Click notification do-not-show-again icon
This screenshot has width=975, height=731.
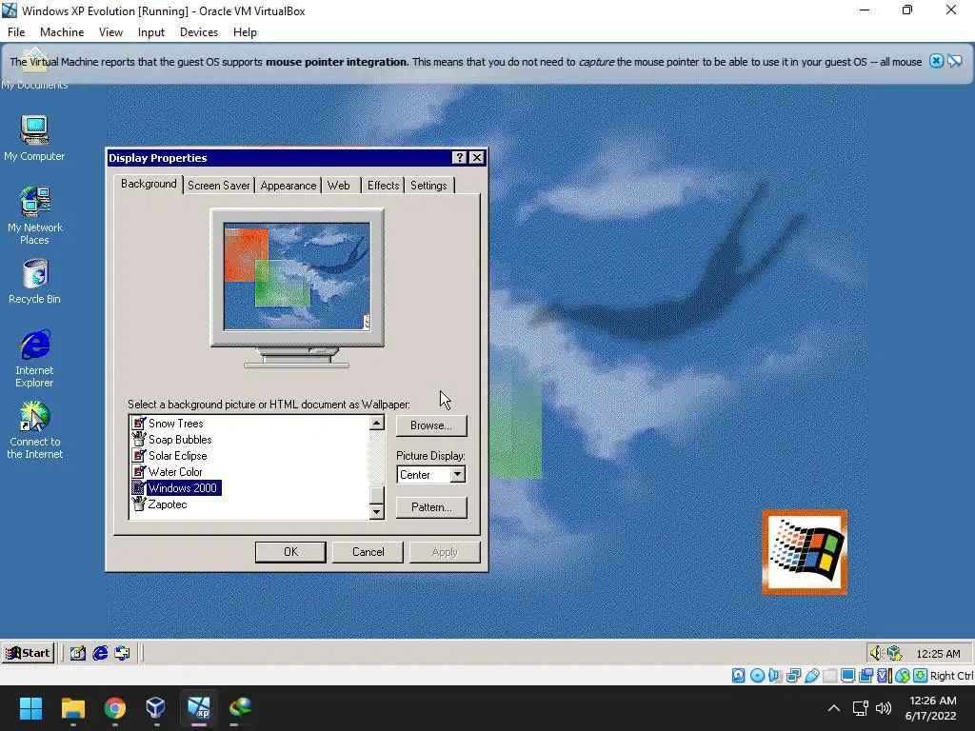coord(954,61)
